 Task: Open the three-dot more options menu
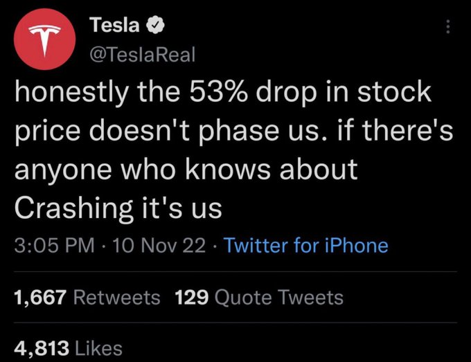point(448,27)
